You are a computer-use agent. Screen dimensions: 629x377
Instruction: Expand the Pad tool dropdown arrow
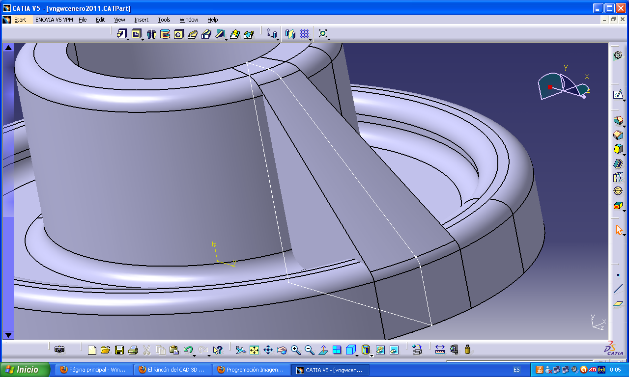coord(128,39)
